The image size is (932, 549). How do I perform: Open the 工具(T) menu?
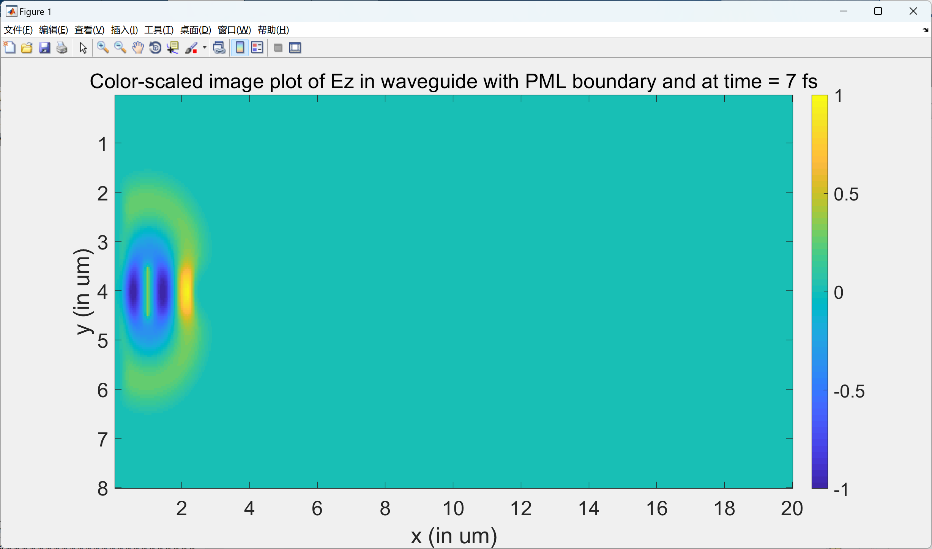click(x=159, y=30)
